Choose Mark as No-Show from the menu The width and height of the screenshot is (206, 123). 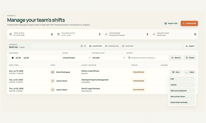182,97
